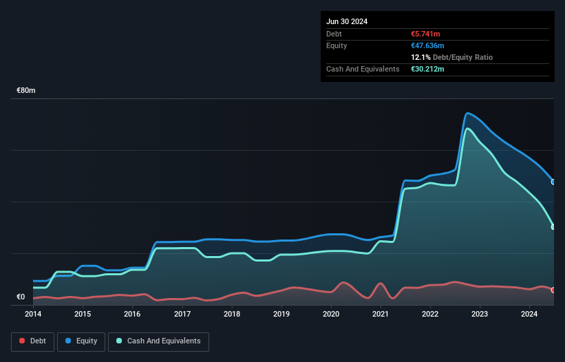Click the €30.212m cash value
Image resolution: width=565 pixels, height=362 pixels.
pyautogui.click(x=427, y=69)
